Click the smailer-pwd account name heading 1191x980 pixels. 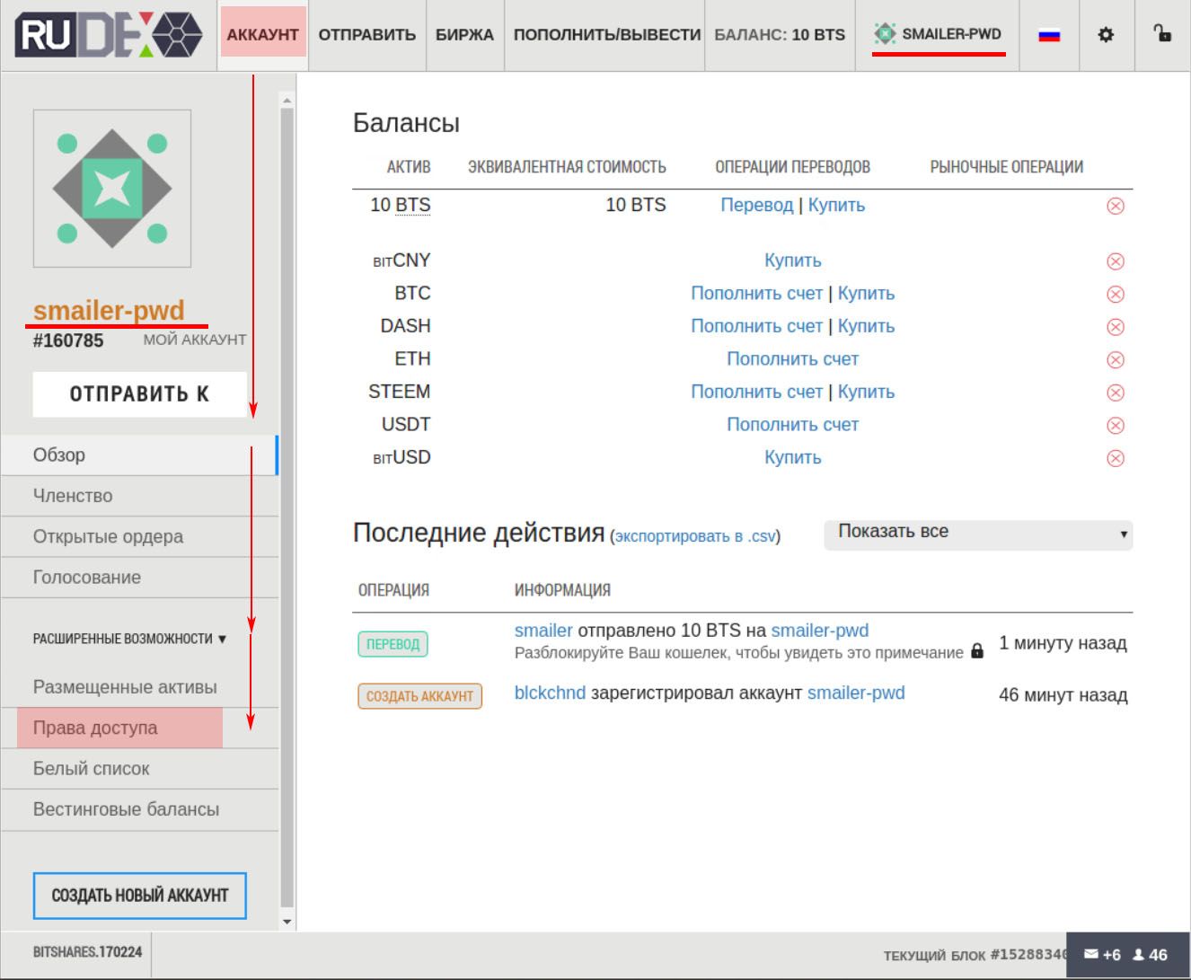[x=109, y=310]
